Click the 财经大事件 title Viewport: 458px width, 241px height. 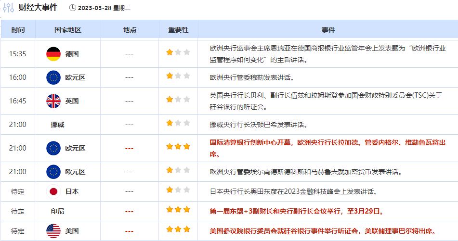point(38,8)
